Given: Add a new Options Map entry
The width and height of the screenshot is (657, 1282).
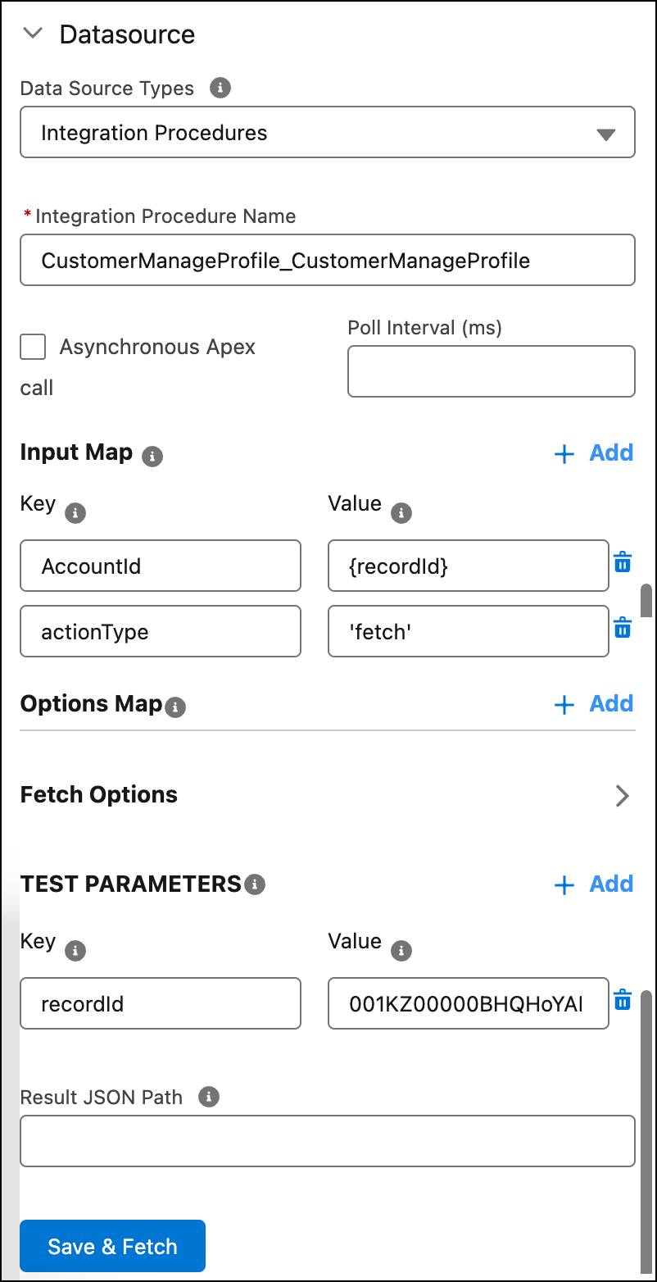Looking at the screenshot, I should click(594, 703).
